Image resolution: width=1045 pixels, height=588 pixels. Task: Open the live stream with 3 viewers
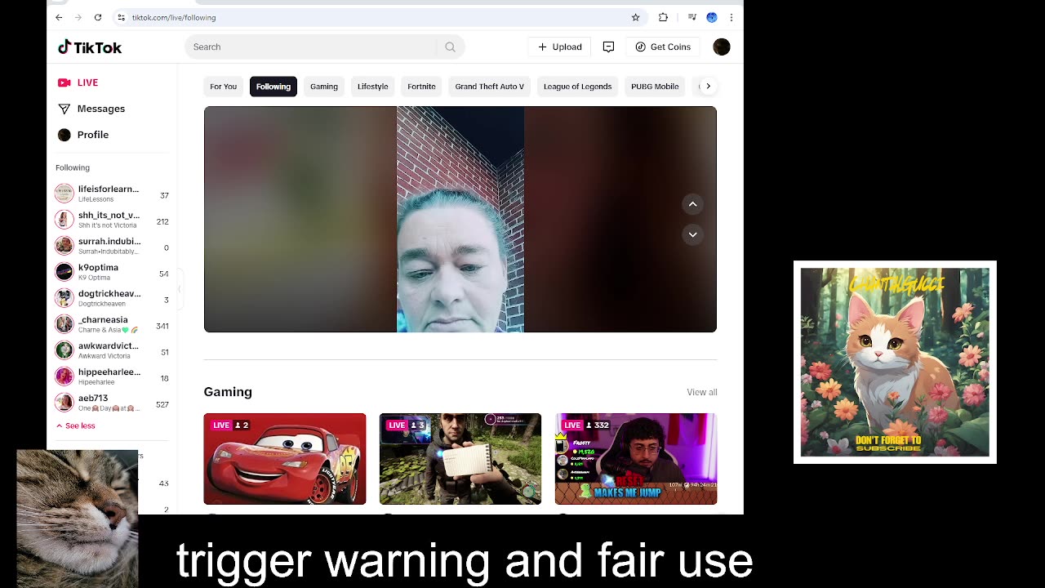point(460,459)
